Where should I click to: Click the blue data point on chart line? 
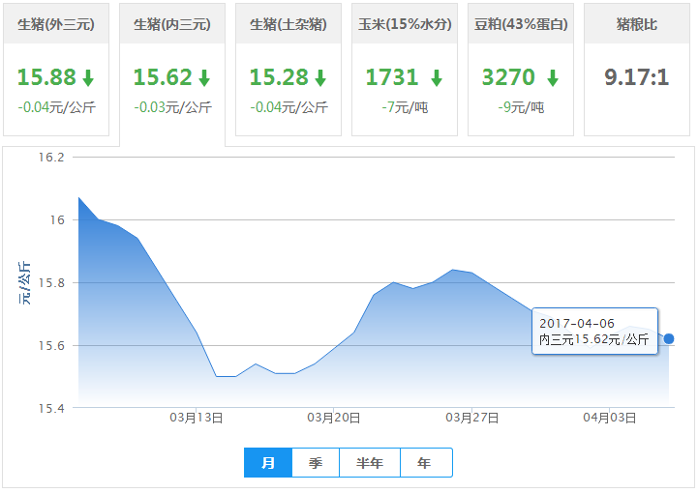coord(669,339)
